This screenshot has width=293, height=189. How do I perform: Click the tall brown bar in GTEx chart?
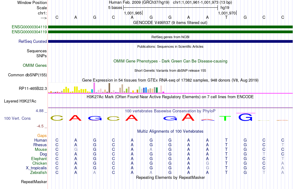pos(109,88)
